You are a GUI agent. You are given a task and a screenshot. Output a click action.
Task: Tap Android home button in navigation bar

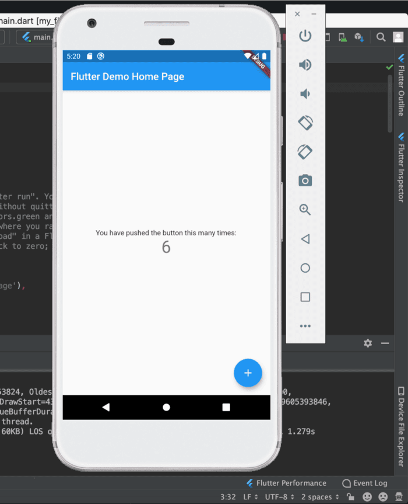pos(166,407)
